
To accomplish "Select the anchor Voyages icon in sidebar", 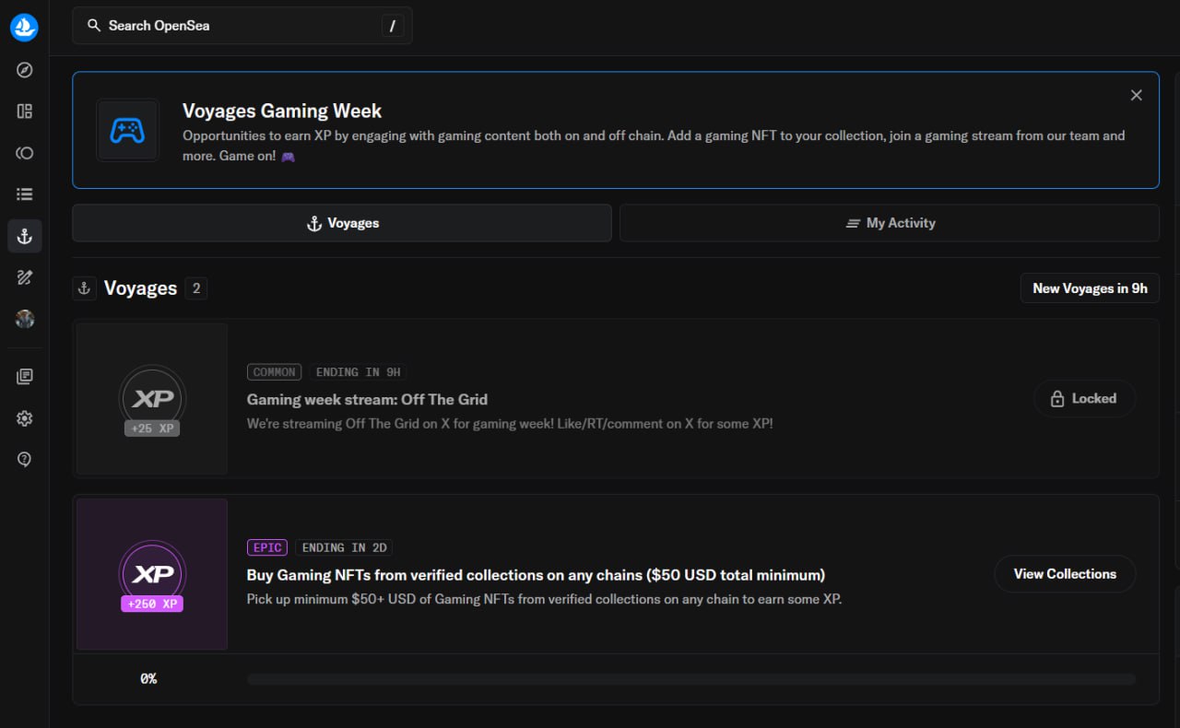I will (25, 236).
